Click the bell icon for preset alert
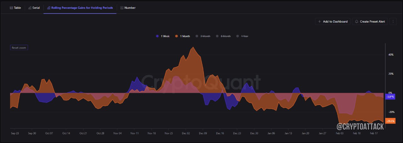 coord(357,21)
